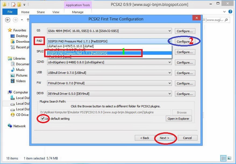Viewport: 236px width, 164px height.
Task: Click the Music note icon
Action: pyautogui.click(x=13, y=70)
